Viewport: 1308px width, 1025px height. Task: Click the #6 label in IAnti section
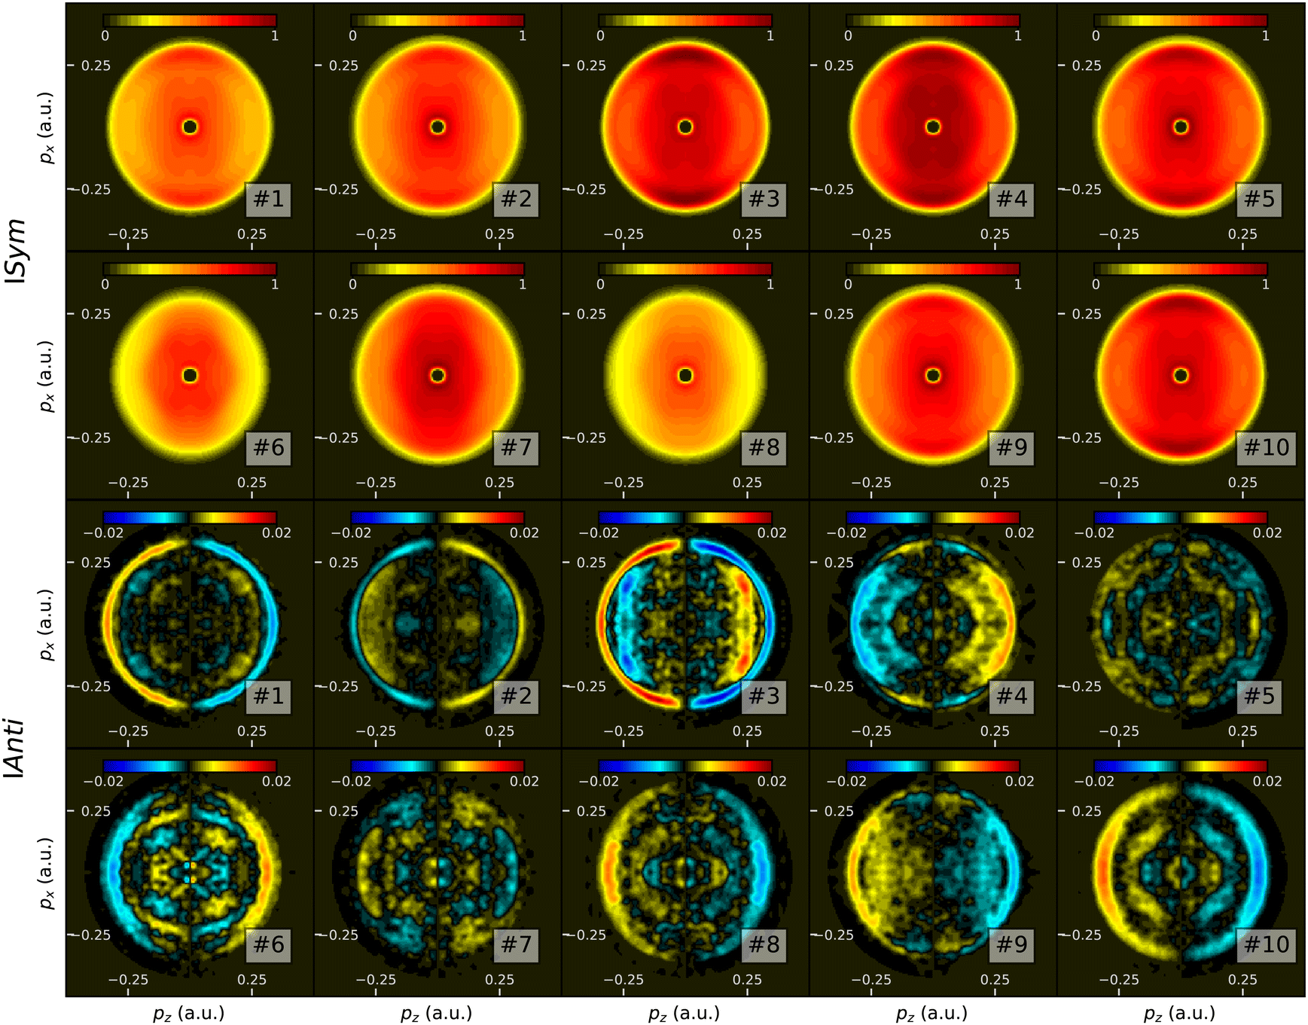tap(268, 944)
